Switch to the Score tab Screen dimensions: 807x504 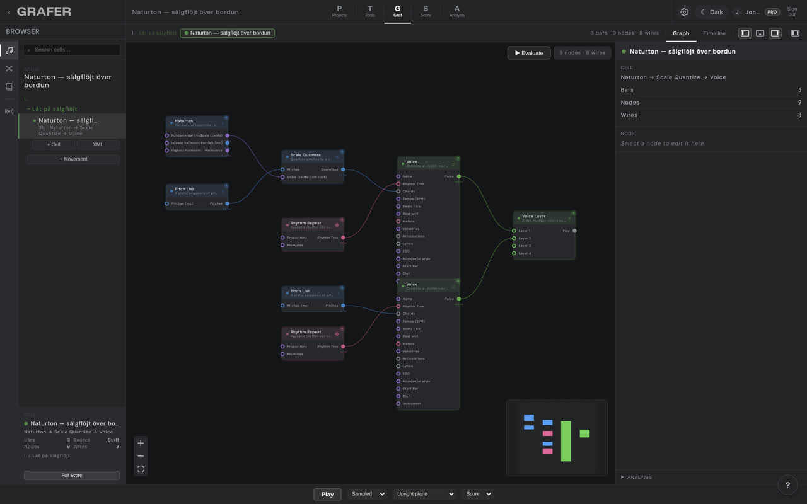pos(426,11)
